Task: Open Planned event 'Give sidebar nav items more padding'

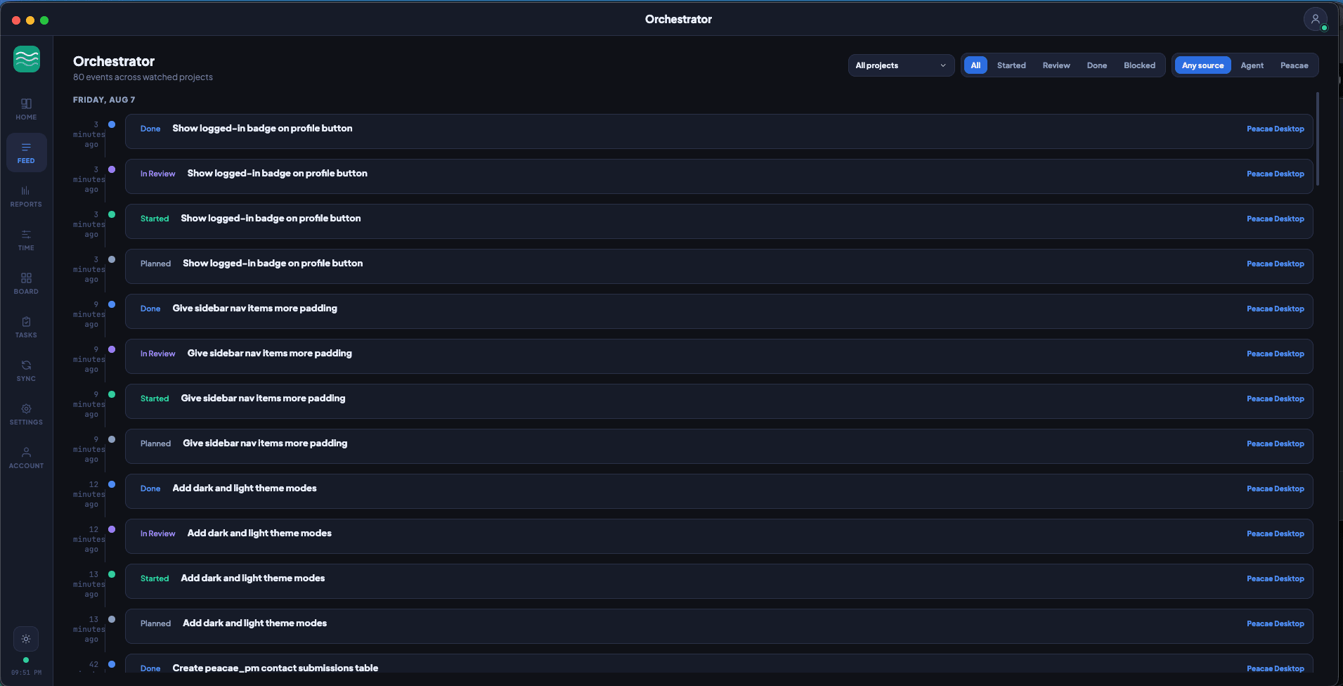Action: (719, 446)
